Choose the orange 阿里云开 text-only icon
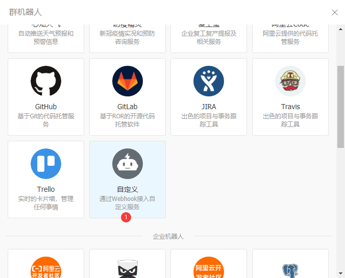 tap(209, 267)
